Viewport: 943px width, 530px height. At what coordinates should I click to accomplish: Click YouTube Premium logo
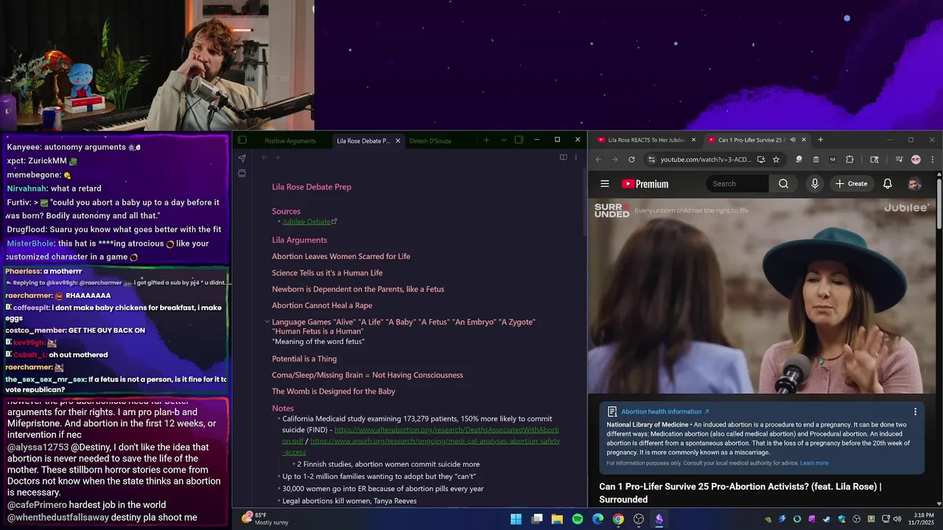pyautogui.click(x=645, y=184)
